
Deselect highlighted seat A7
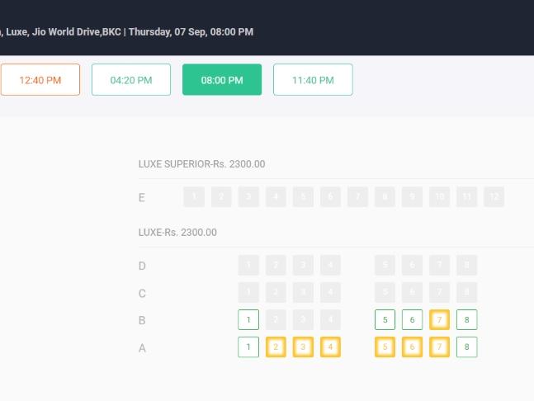coord(439,347)
